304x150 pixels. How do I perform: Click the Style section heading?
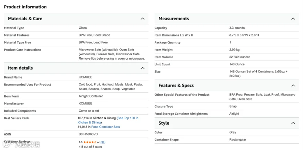[x=164, y=123]
